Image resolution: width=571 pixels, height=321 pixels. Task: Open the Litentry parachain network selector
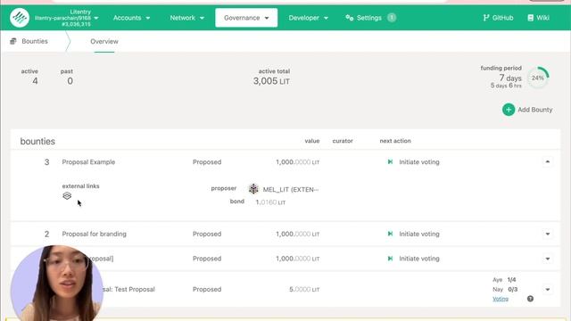point(67,18)
